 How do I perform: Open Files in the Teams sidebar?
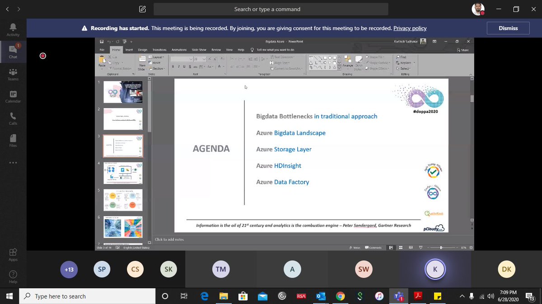click(x=13, y=141)
